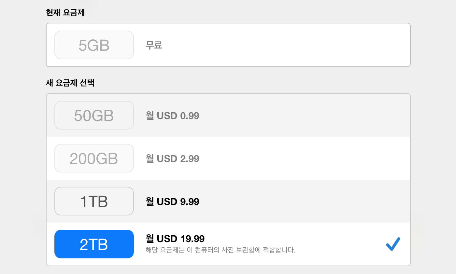Click empty space right of the 50GB price

tap(293, 116)
